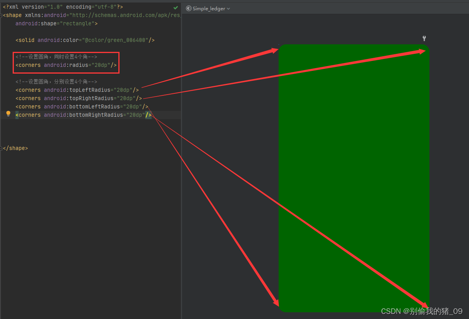This screenshot has width=469, height=319.
Task: Open the Simple_ledger theme dropdown
Action: pyautogui.click(x=208, y=8)
